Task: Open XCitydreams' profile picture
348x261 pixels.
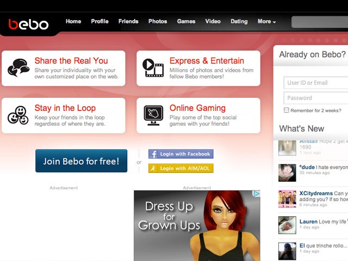Action: [x=287, y=199]
